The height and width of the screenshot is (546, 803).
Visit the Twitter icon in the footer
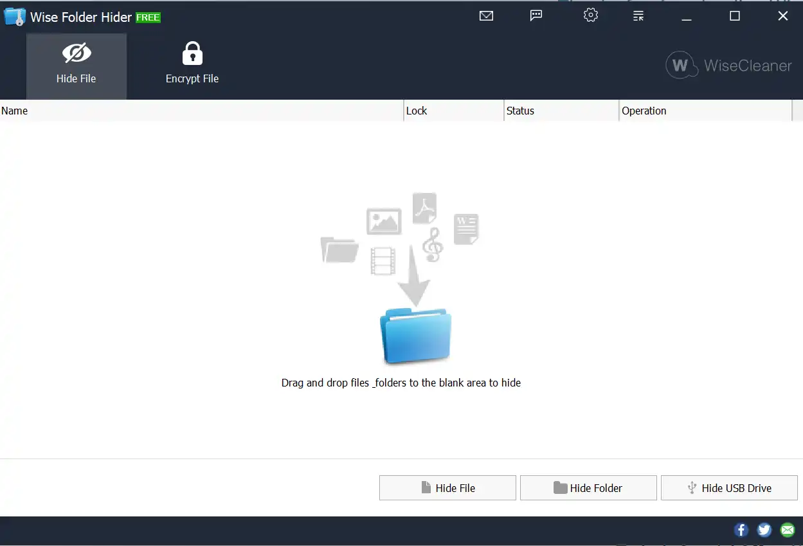pos(764,529)
